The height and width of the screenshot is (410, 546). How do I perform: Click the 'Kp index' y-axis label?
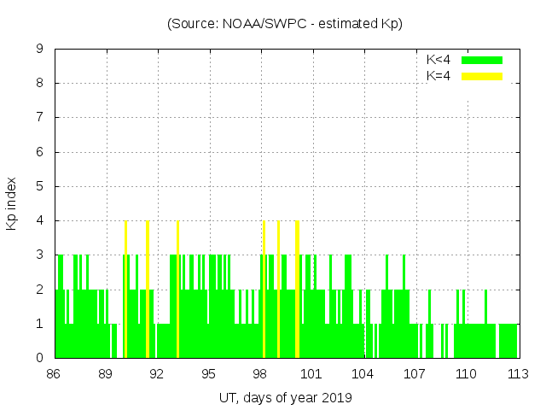point(12,203)
